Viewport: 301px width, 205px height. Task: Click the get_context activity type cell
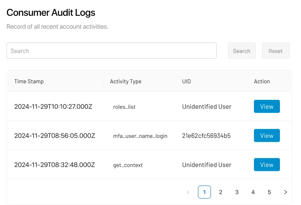pos(128,165)
